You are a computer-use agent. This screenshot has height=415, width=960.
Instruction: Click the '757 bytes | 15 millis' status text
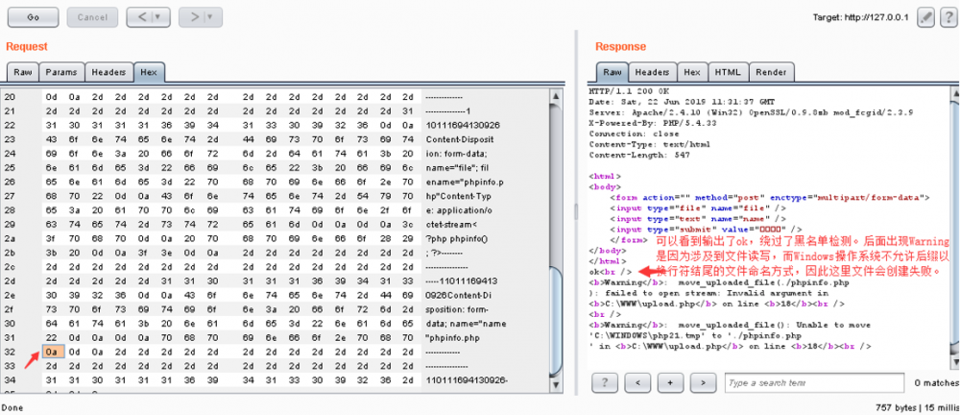pos(918,407)
